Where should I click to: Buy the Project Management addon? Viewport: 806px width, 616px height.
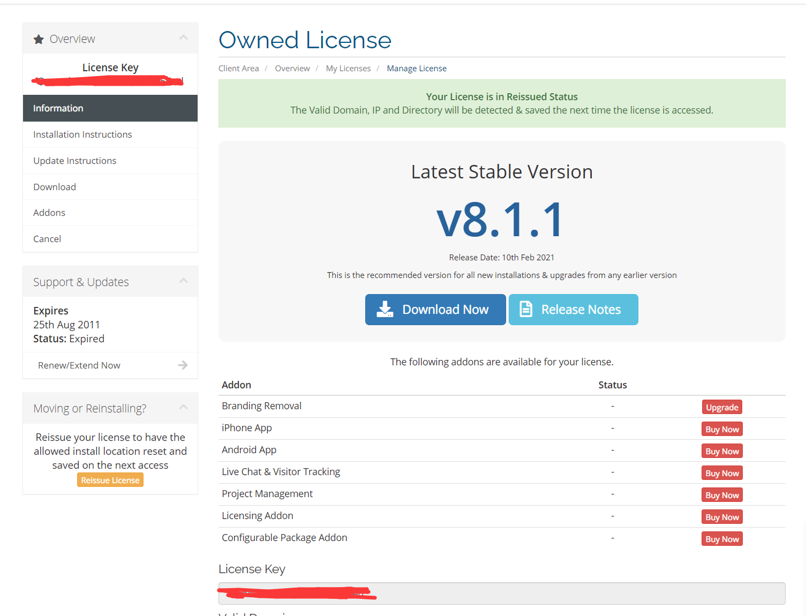coord(722,495)
